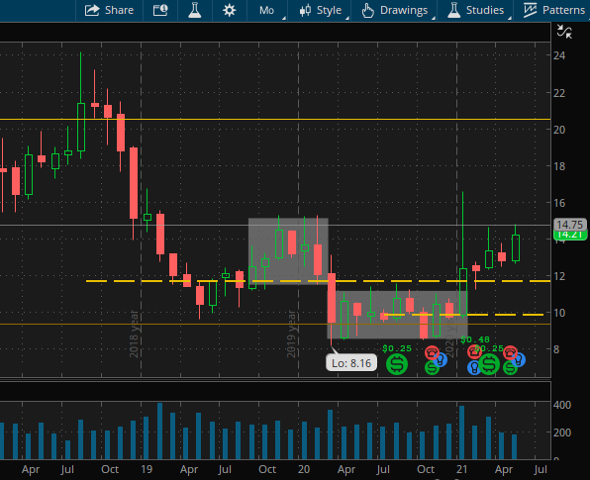590x480 pixels.
Task: Click the Share button
Action: coord(109,10)
